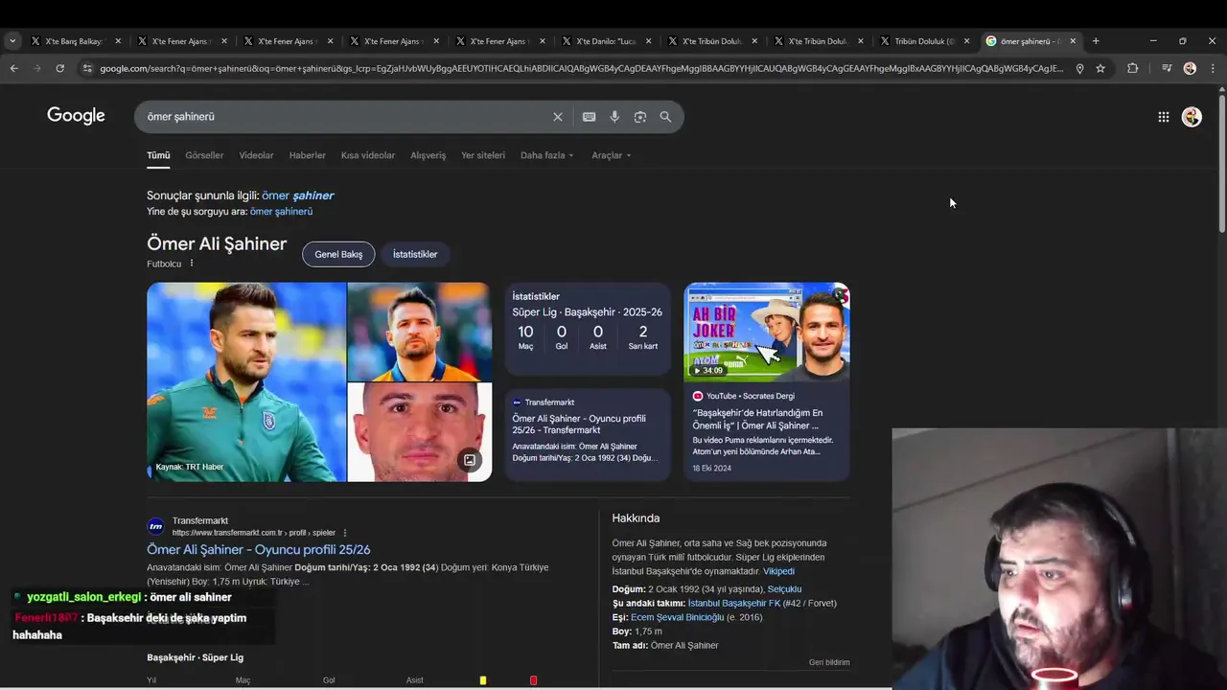Open the Google apps grid icon
The height and width of the screenshot is (690, 1227).
[1163, 117]
